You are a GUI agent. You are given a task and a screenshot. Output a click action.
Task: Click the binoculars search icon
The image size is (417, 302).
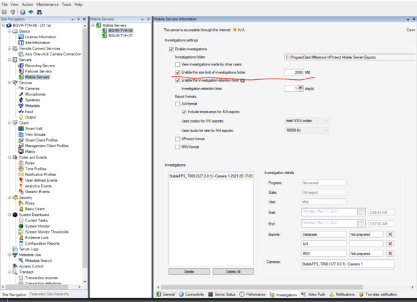click(x=38, y=12)
